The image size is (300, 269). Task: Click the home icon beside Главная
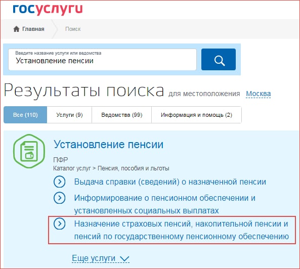click(x=17, y=29)
